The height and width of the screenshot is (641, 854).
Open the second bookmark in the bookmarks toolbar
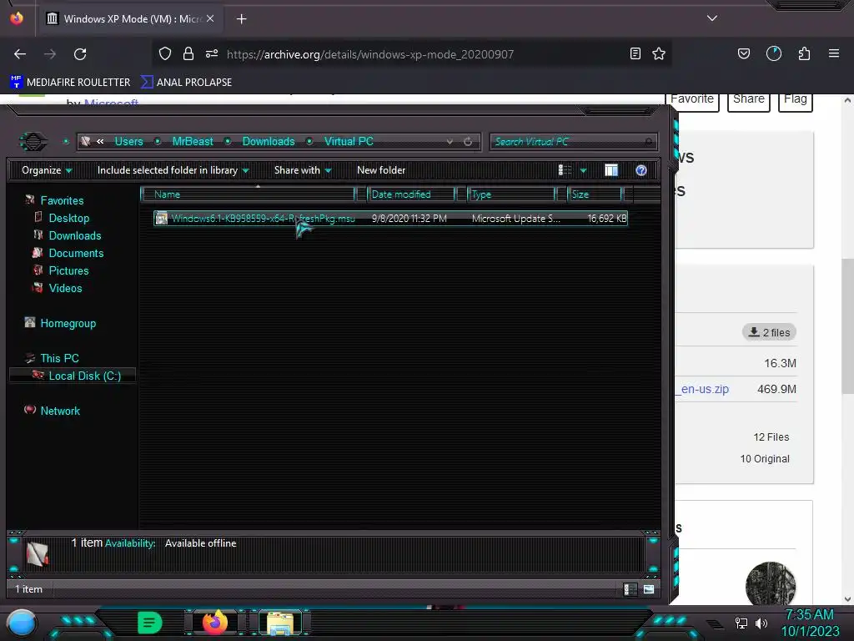pyautogui.click(x=186, y=83)
